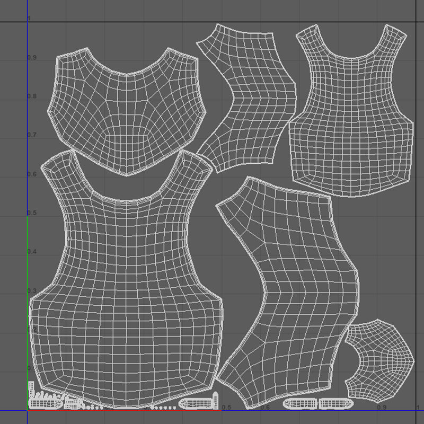Click the vertical axis label 0.2
The image size is (424, 424).
coord(32,329)
